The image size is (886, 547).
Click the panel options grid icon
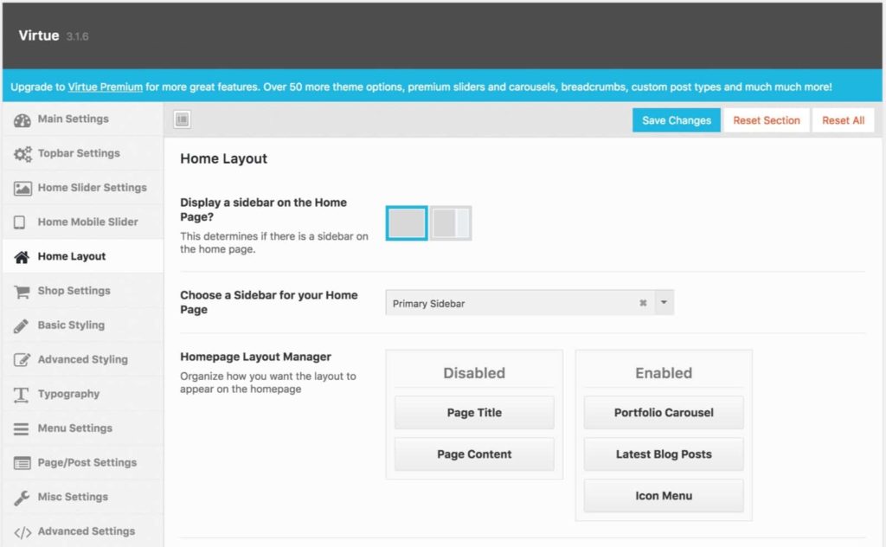[182, 119]
